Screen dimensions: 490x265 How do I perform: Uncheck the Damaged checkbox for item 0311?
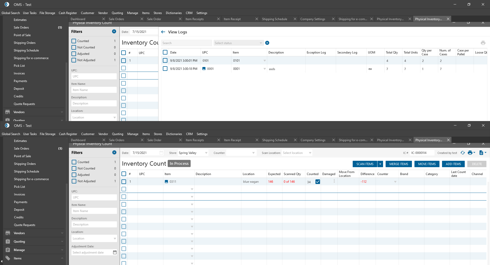coord(318,182)
